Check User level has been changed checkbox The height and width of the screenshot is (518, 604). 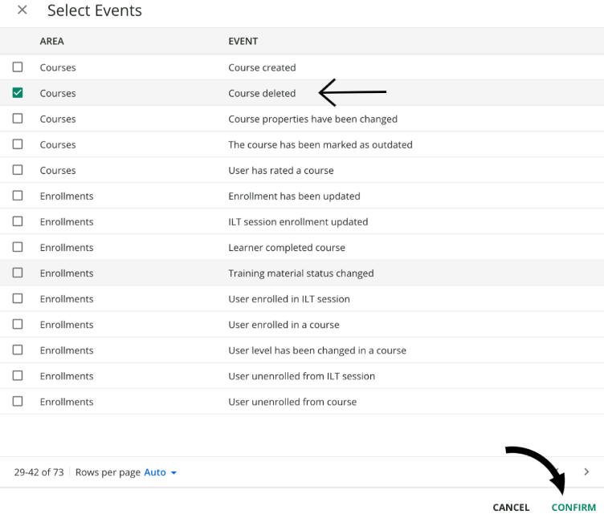coord(18,350)
